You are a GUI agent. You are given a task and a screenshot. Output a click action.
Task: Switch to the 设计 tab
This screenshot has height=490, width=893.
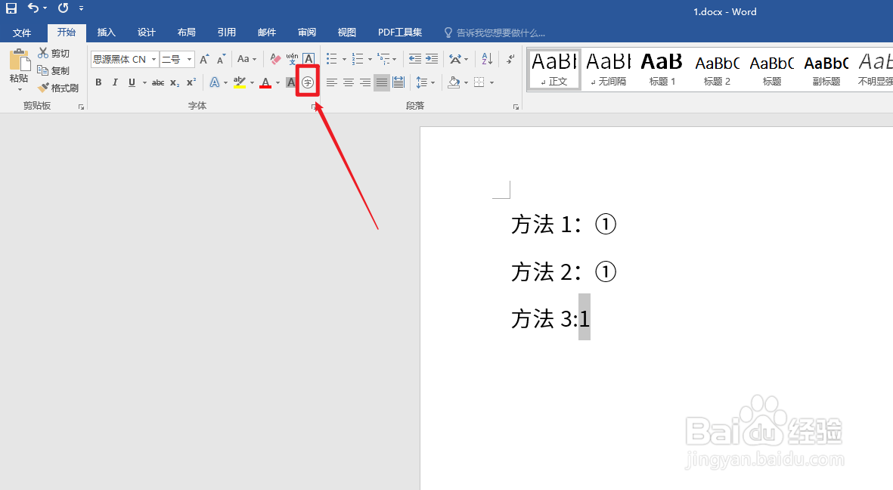[x=147, y=33]
